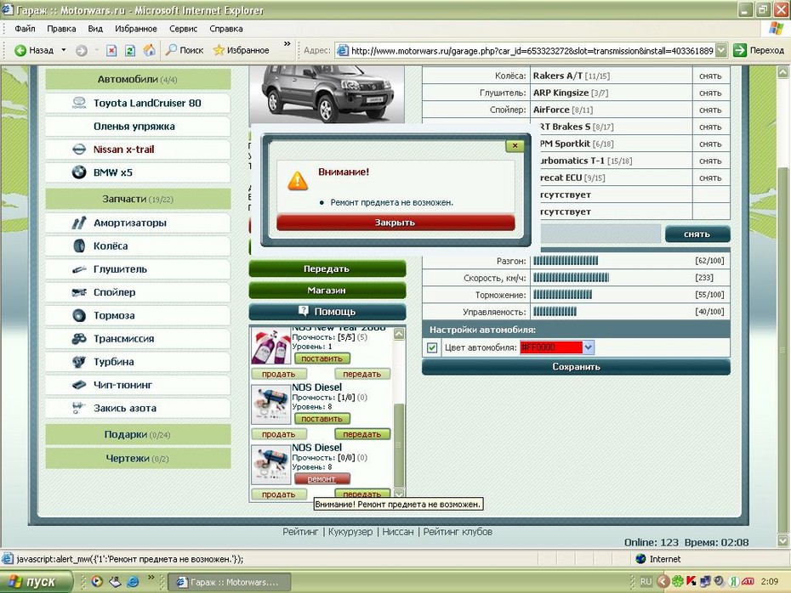Viewport: 791px width, 593px height.
Task: Click the nitrous icon beside Закись азота
Action: coord(77,408)
